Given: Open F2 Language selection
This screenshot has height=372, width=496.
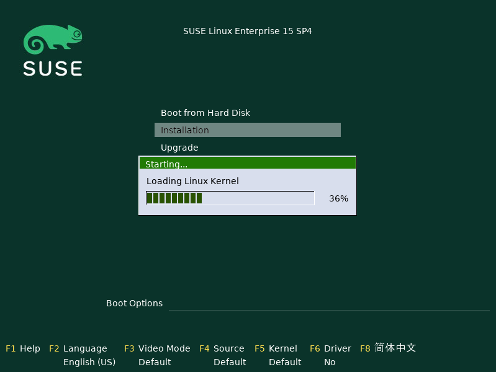Looking at the screenshot, I should 78,348.
